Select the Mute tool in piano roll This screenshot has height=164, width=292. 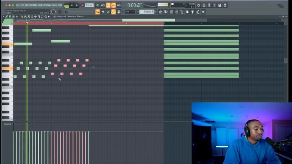[36, 16]
